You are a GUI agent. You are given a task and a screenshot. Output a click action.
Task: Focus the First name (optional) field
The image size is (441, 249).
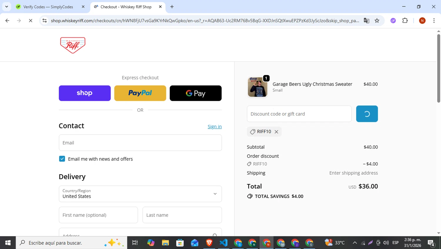coord(98,215)
